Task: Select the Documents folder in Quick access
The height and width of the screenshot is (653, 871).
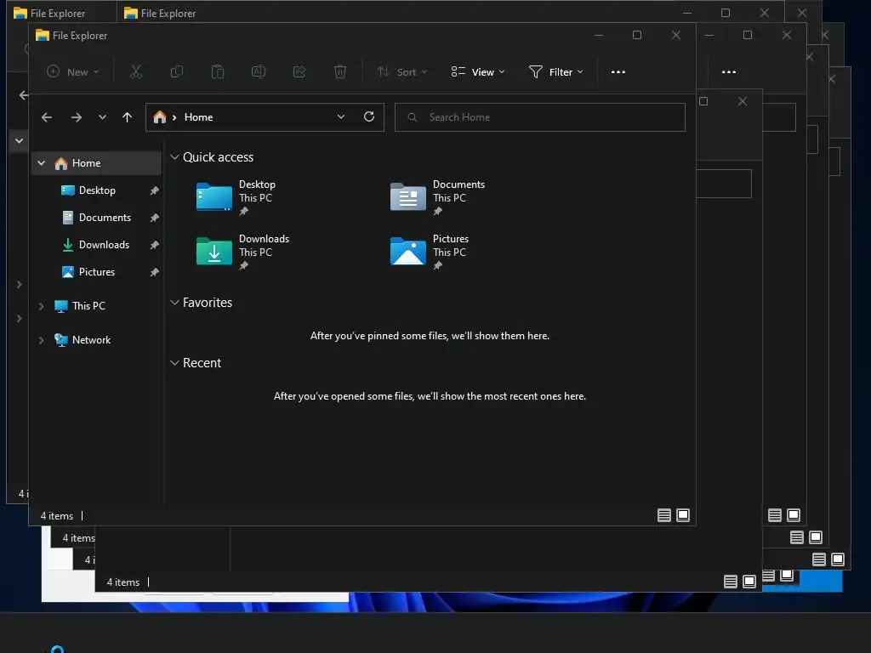Action: coord(438,197)
